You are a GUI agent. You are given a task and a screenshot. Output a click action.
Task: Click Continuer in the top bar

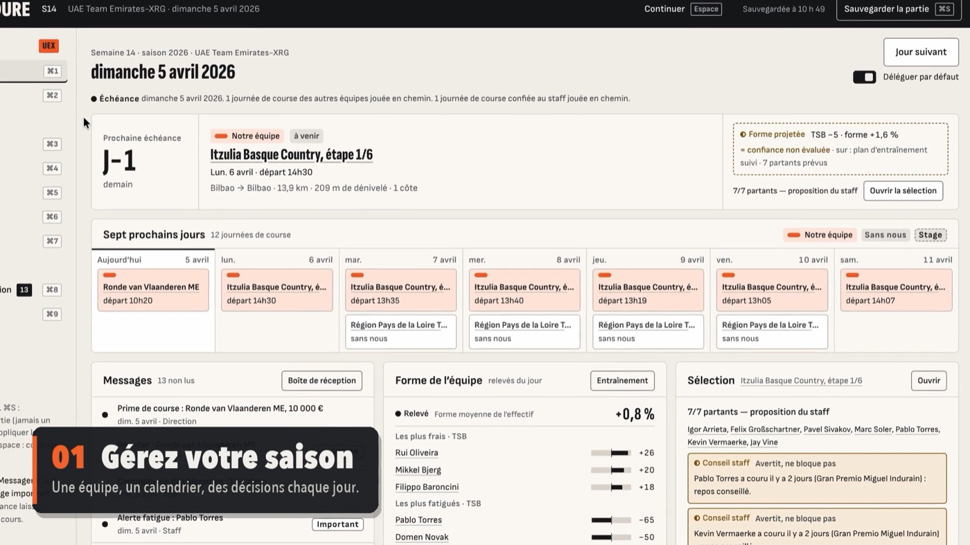pyautogui.click(x=664, y=9)
